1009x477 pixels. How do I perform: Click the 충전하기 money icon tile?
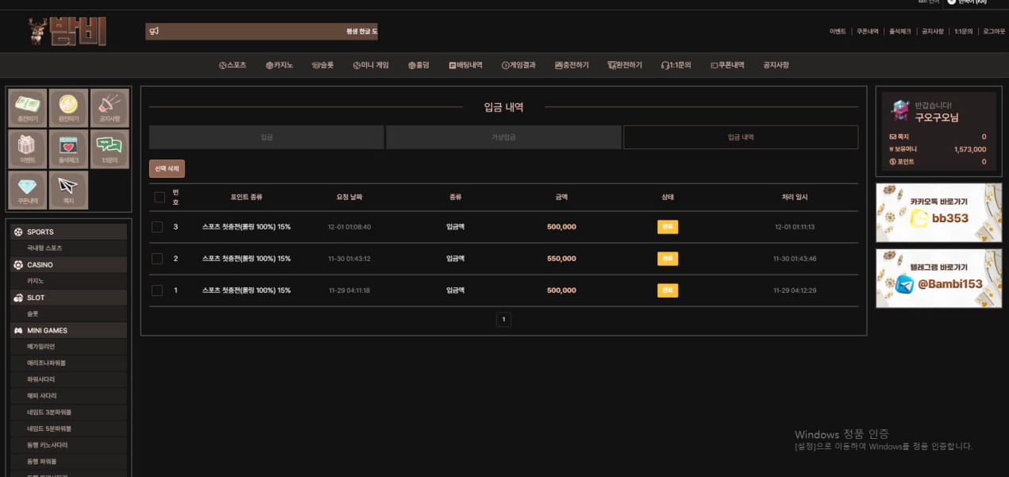28,108
